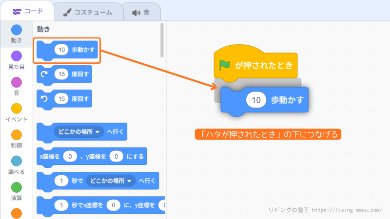Select the 調べる (Sensing) category circle
The image size is (390, 219).
[x=17, y=161]
